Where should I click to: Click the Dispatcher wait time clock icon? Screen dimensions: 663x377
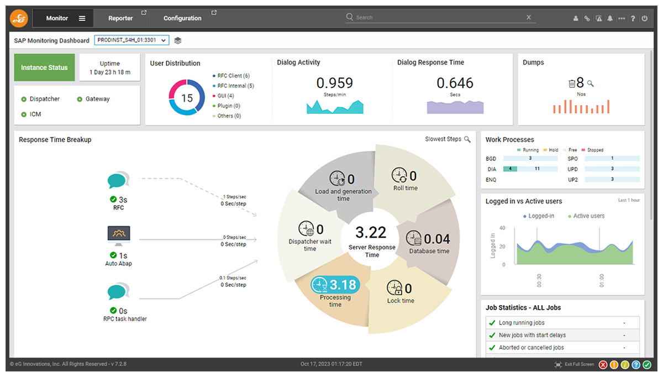click(306, 229)
